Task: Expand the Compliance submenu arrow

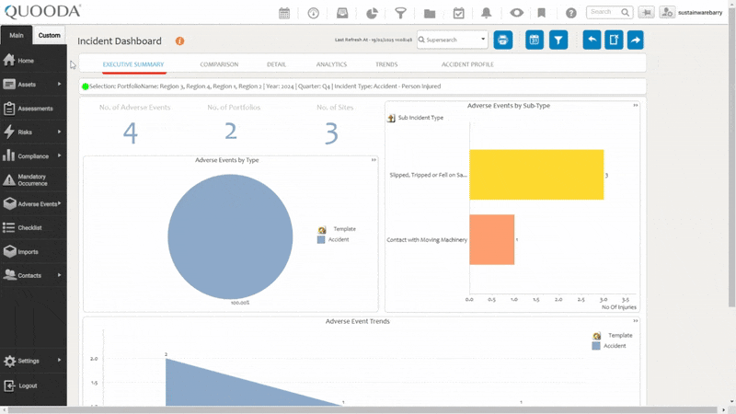Action: (x=59, y=155)
